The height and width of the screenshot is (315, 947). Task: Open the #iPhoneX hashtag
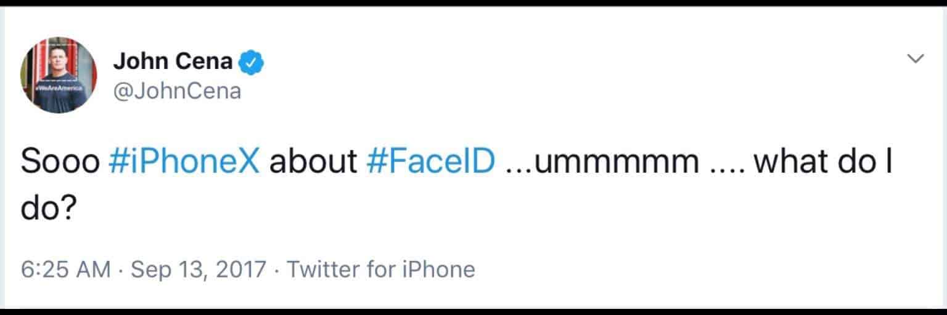click(184, 162)
